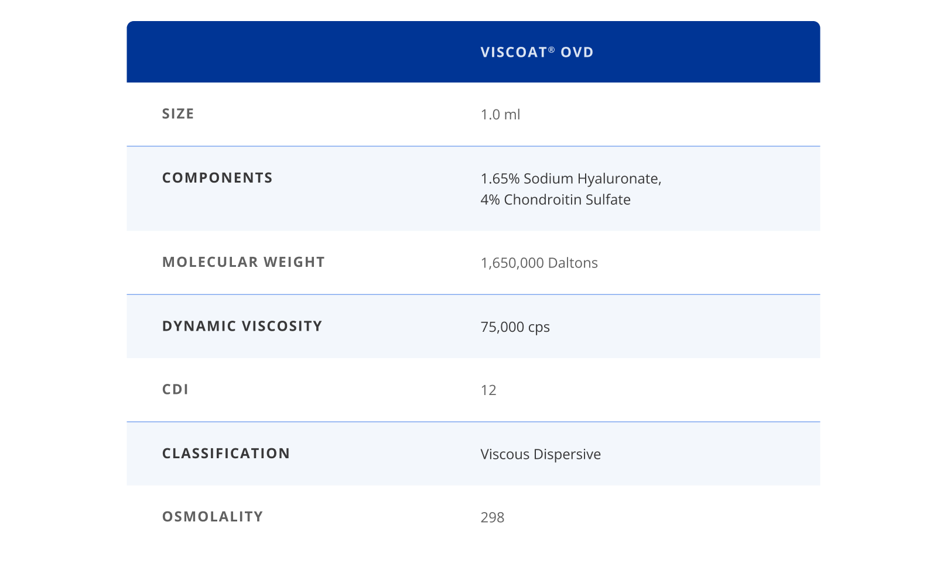The width and height of the screenshot is (947, 570).
Task: Click the OVD text in the header
Action: [x=577, y=53]
